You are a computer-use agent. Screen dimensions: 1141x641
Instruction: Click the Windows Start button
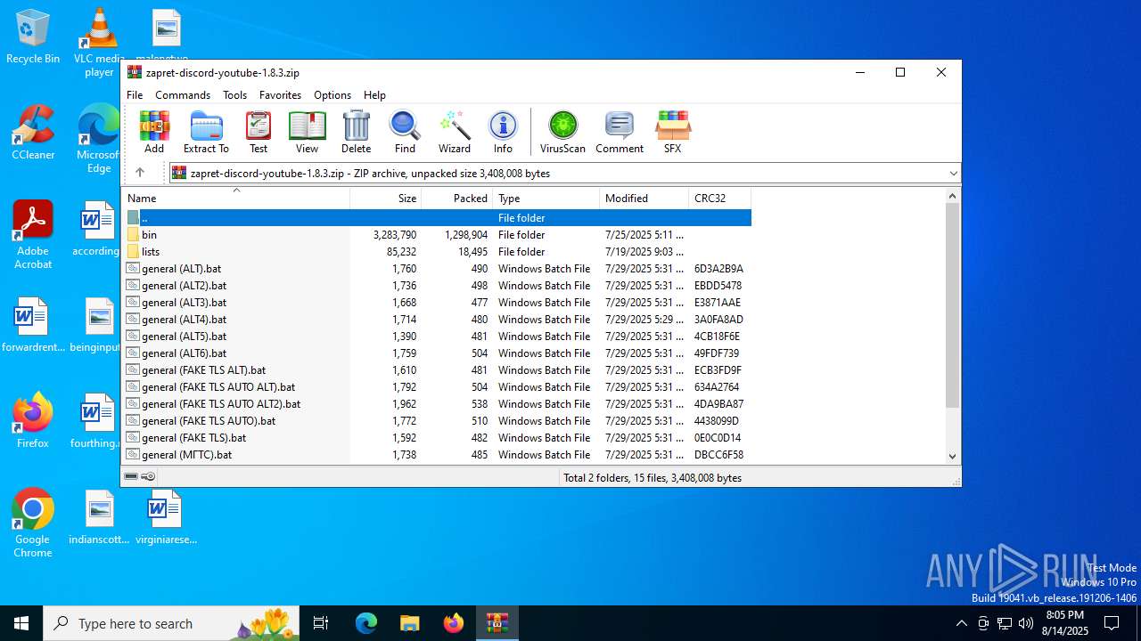[x=21, y=623]
